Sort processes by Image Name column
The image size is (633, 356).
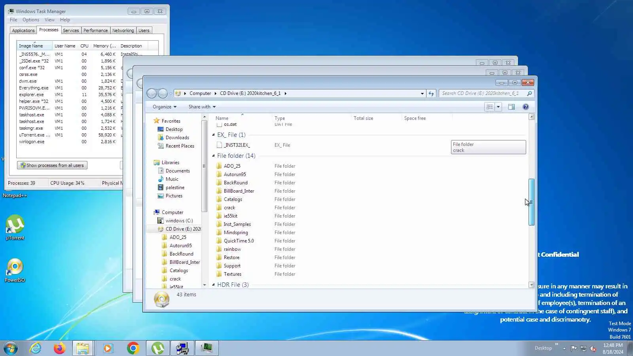coord(34,46)
